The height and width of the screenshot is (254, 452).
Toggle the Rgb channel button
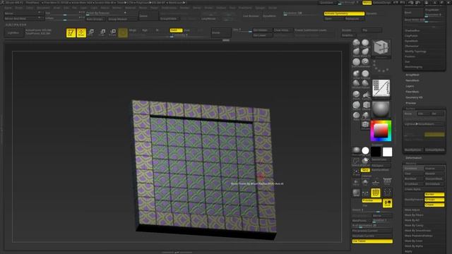pos(145,30)
